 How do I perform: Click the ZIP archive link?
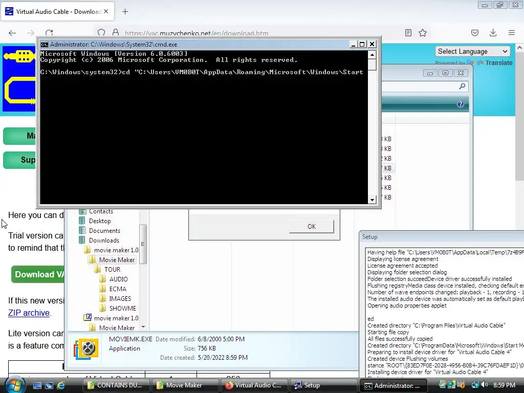(x=29, y=313)
